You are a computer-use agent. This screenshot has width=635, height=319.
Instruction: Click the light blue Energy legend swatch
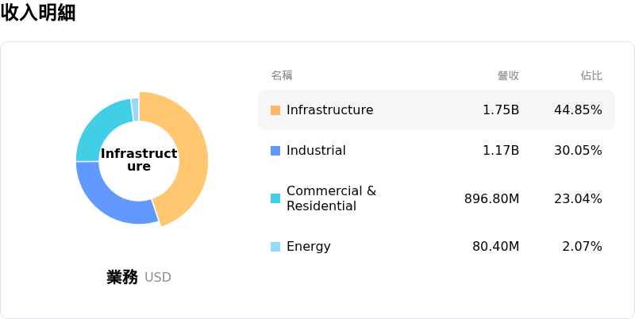click(x=275, y=247)
